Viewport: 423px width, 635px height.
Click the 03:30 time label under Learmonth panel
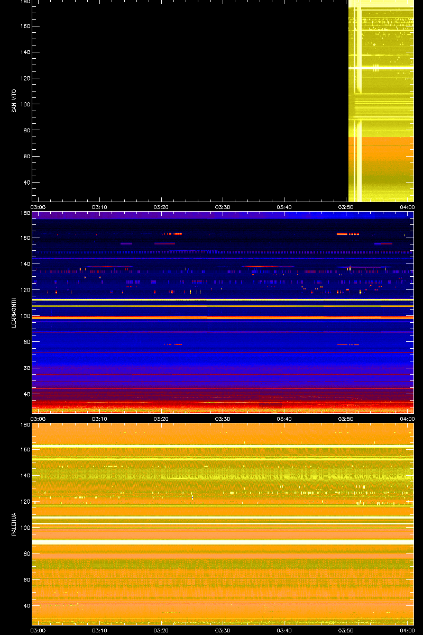click(x=223, y=419)
